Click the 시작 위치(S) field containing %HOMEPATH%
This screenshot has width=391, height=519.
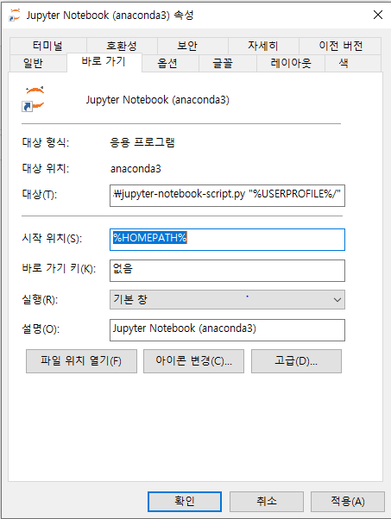point(227,240)
